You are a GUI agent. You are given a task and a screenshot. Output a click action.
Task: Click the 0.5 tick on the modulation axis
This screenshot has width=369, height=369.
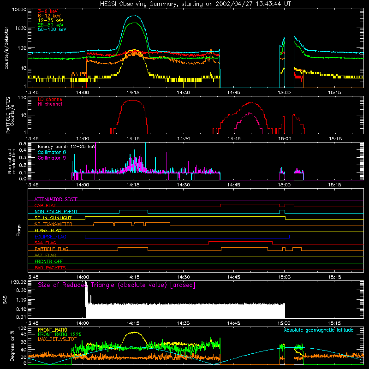(x=23, y=143)
